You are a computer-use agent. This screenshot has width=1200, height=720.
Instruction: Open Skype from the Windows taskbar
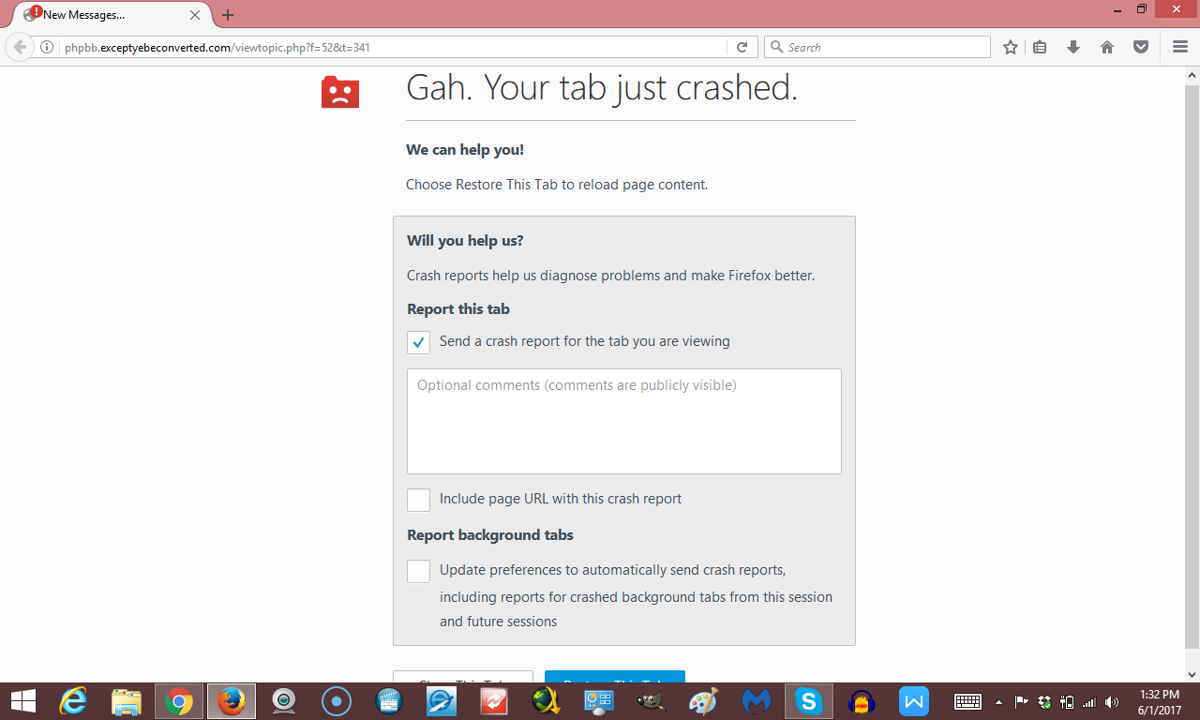[808, 701]
